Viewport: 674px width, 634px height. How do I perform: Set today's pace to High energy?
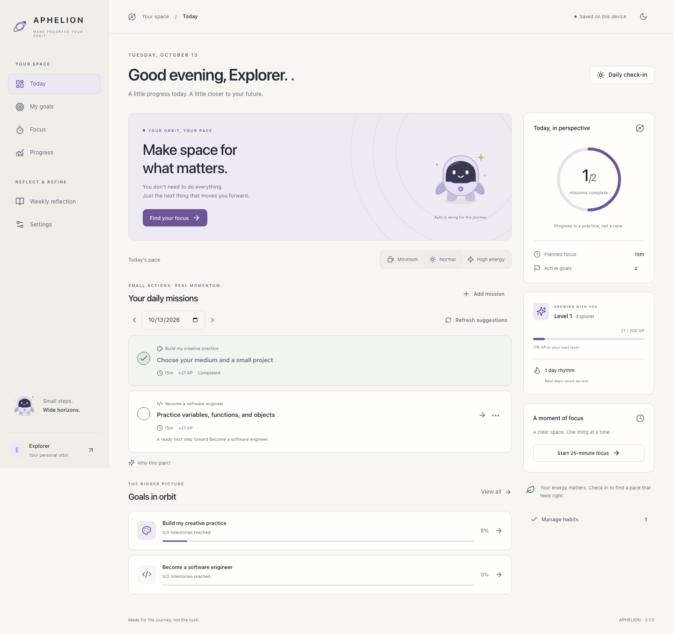[486, 260]
